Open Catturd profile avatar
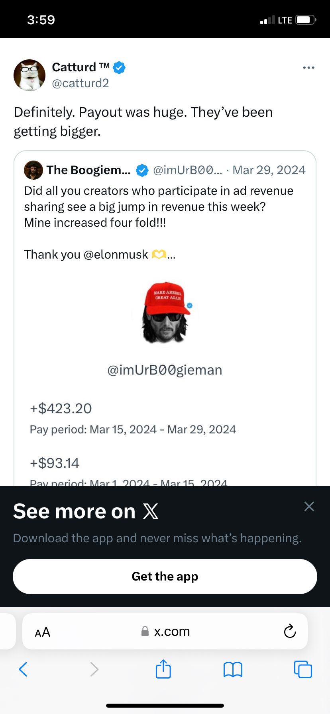330x714 pixels. (29, 75)
